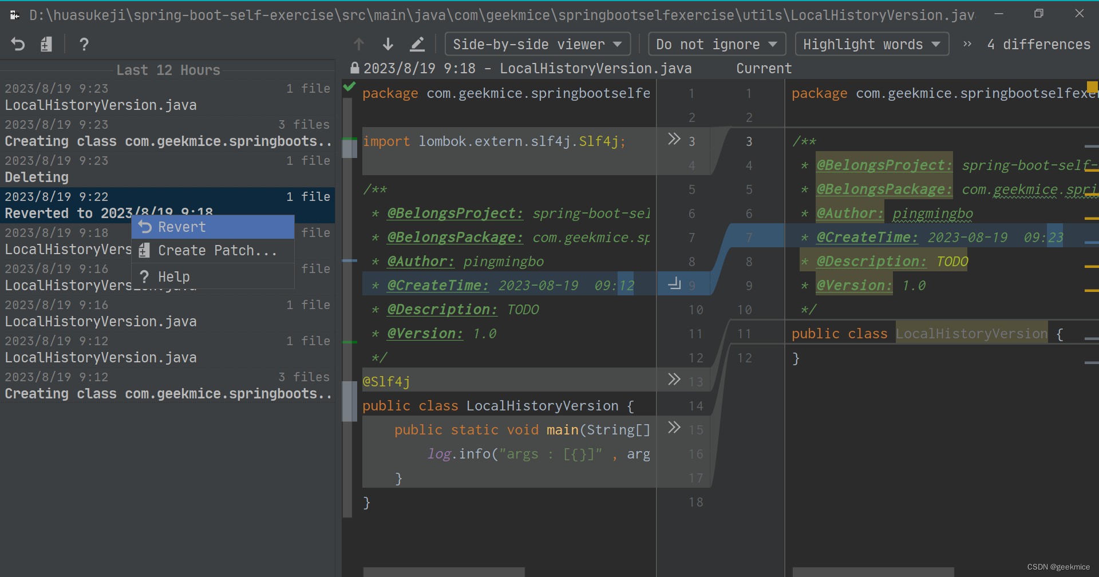Select 9:23 Creating class revision
1099x577 pixels.
point(167,133)
